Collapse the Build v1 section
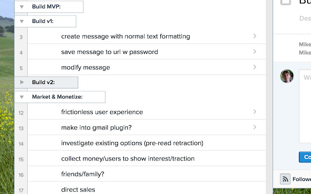The image size is (311, 194). tap(22, 21)
